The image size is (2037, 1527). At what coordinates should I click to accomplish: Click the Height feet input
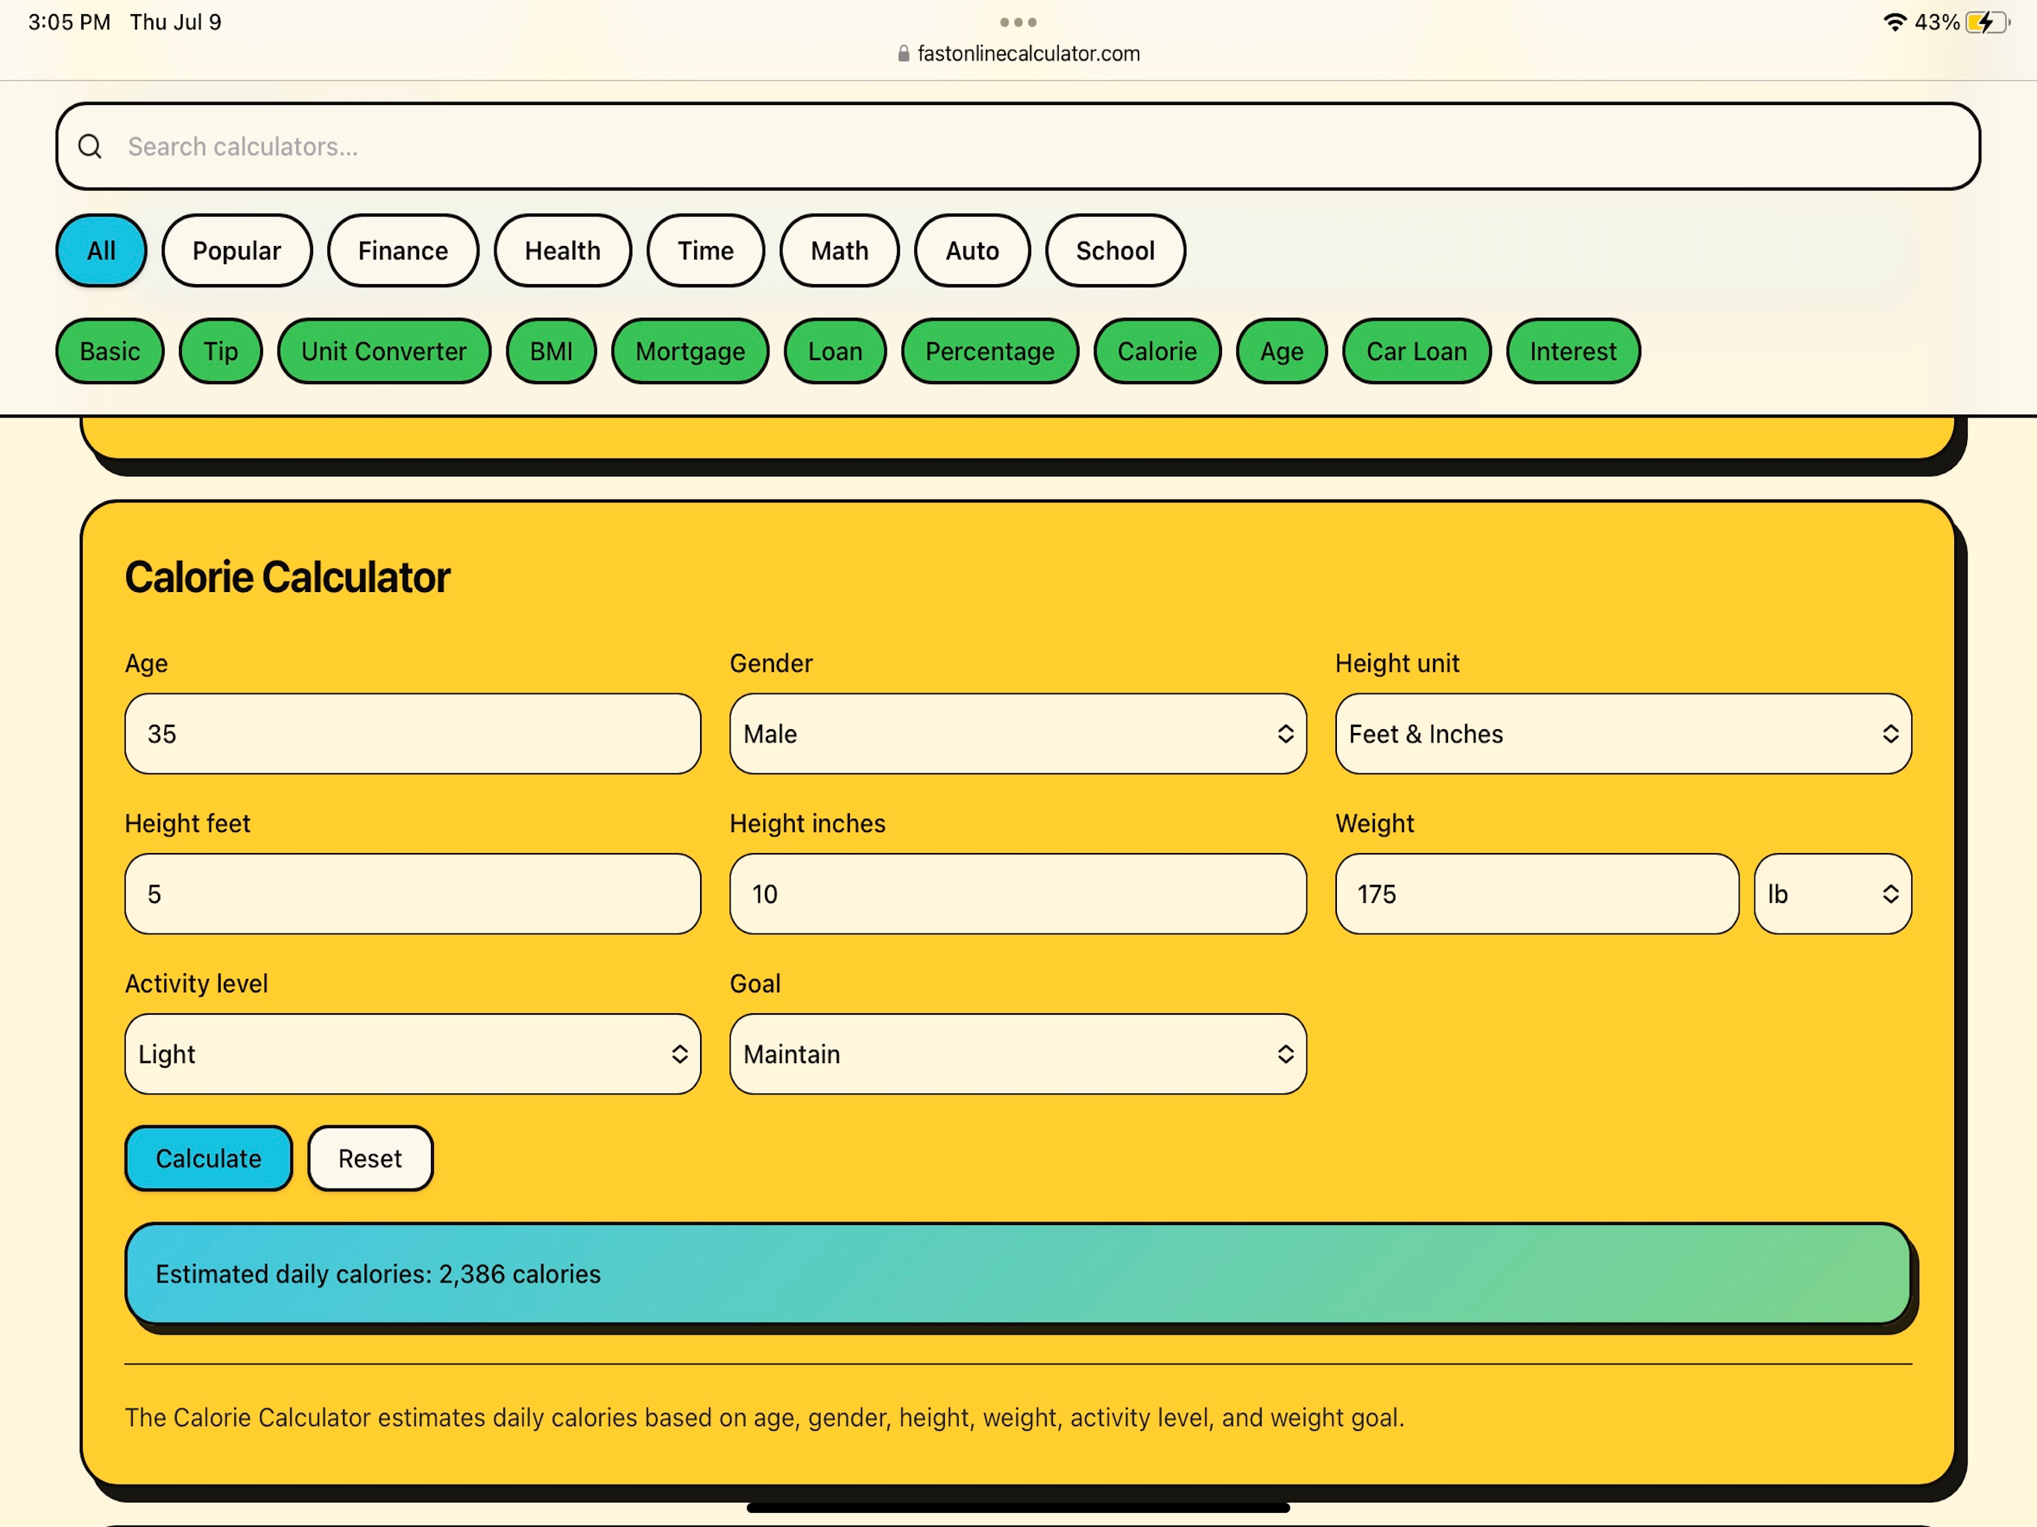click(412, 894)
